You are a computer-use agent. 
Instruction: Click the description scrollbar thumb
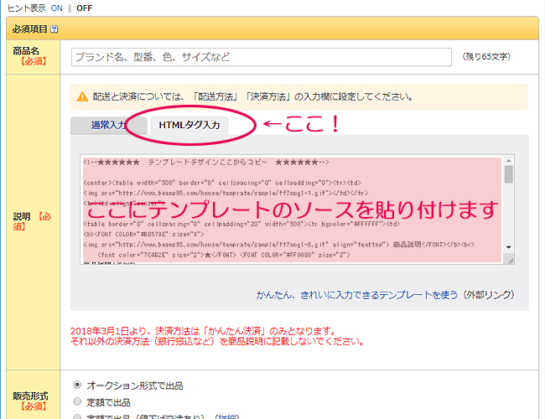[508, 174]
